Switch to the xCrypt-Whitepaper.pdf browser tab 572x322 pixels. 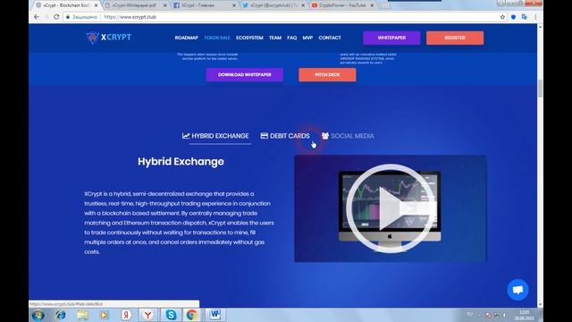point(133,5)
